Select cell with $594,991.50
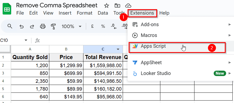The image size is (234, 103). pos(103,73)
